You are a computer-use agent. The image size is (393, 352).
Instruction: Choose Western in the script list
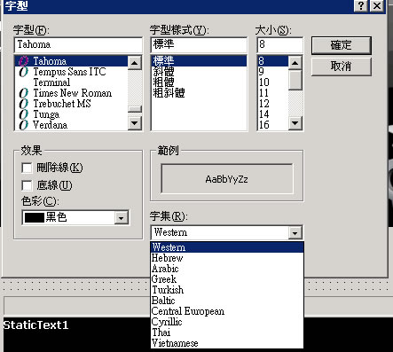(x=227, y=247)
